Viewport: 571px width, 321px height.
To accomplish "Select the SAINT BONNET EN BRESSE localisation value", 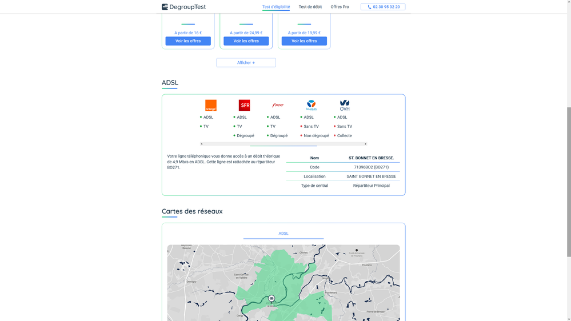I will tap(371, 176).
